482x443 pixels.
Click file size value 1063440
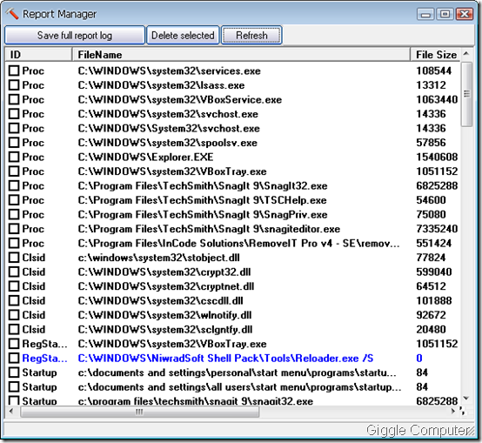pyautogui.click(x=437, y=99)
